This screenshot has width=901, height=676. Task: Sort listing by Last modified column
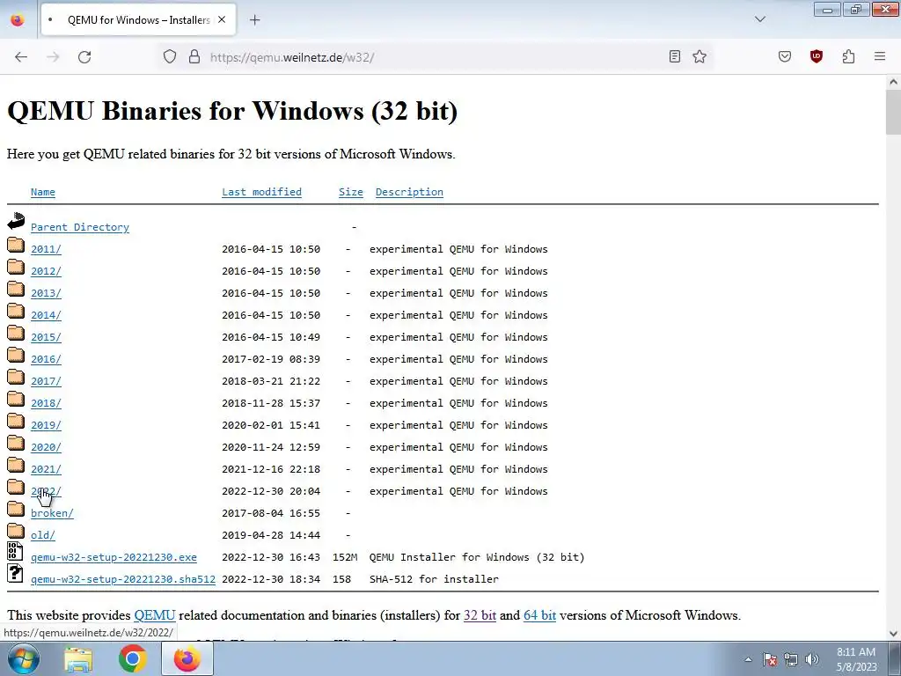261,192
